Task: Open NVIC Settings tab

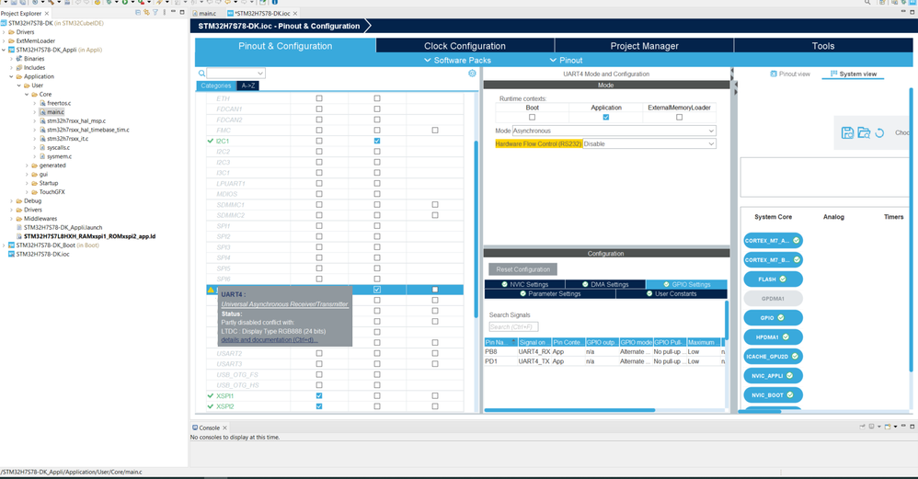Action: click(x=524, y=284)
